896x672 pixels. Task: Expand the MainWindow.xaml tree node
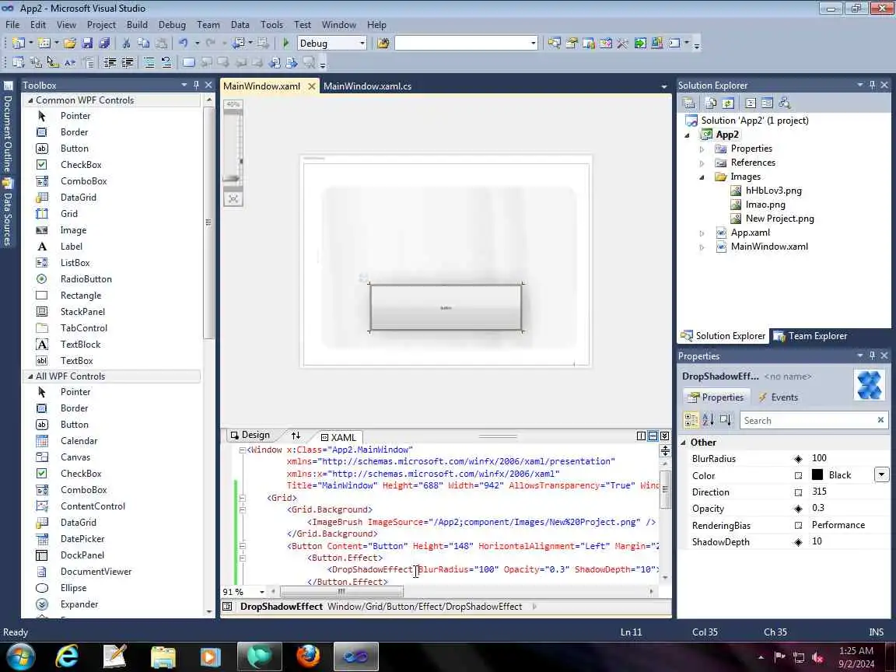[702, 247]
